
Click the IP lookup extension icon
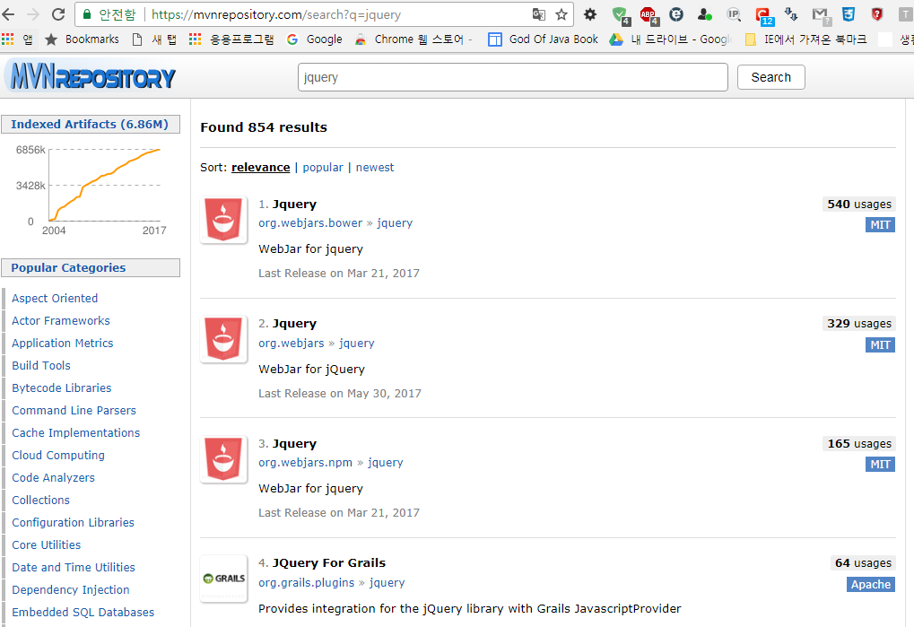pos(734,14)
